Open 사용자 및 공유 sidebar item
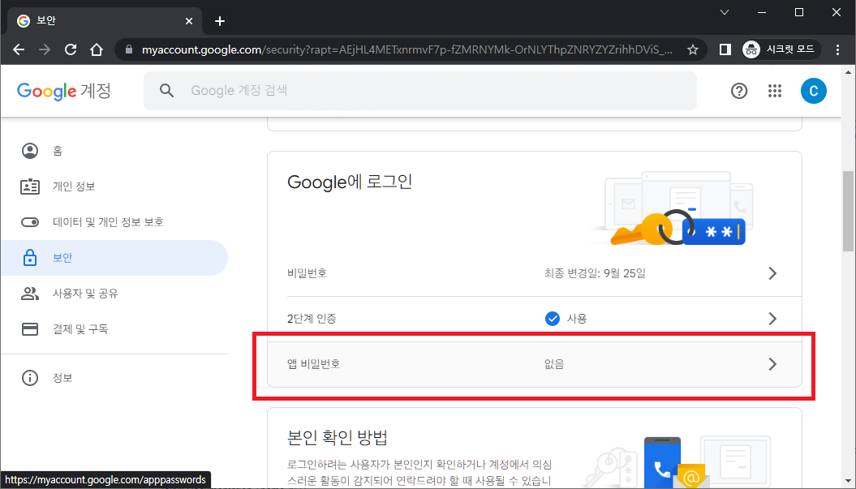The image size is (856, 489). [114, 294]
